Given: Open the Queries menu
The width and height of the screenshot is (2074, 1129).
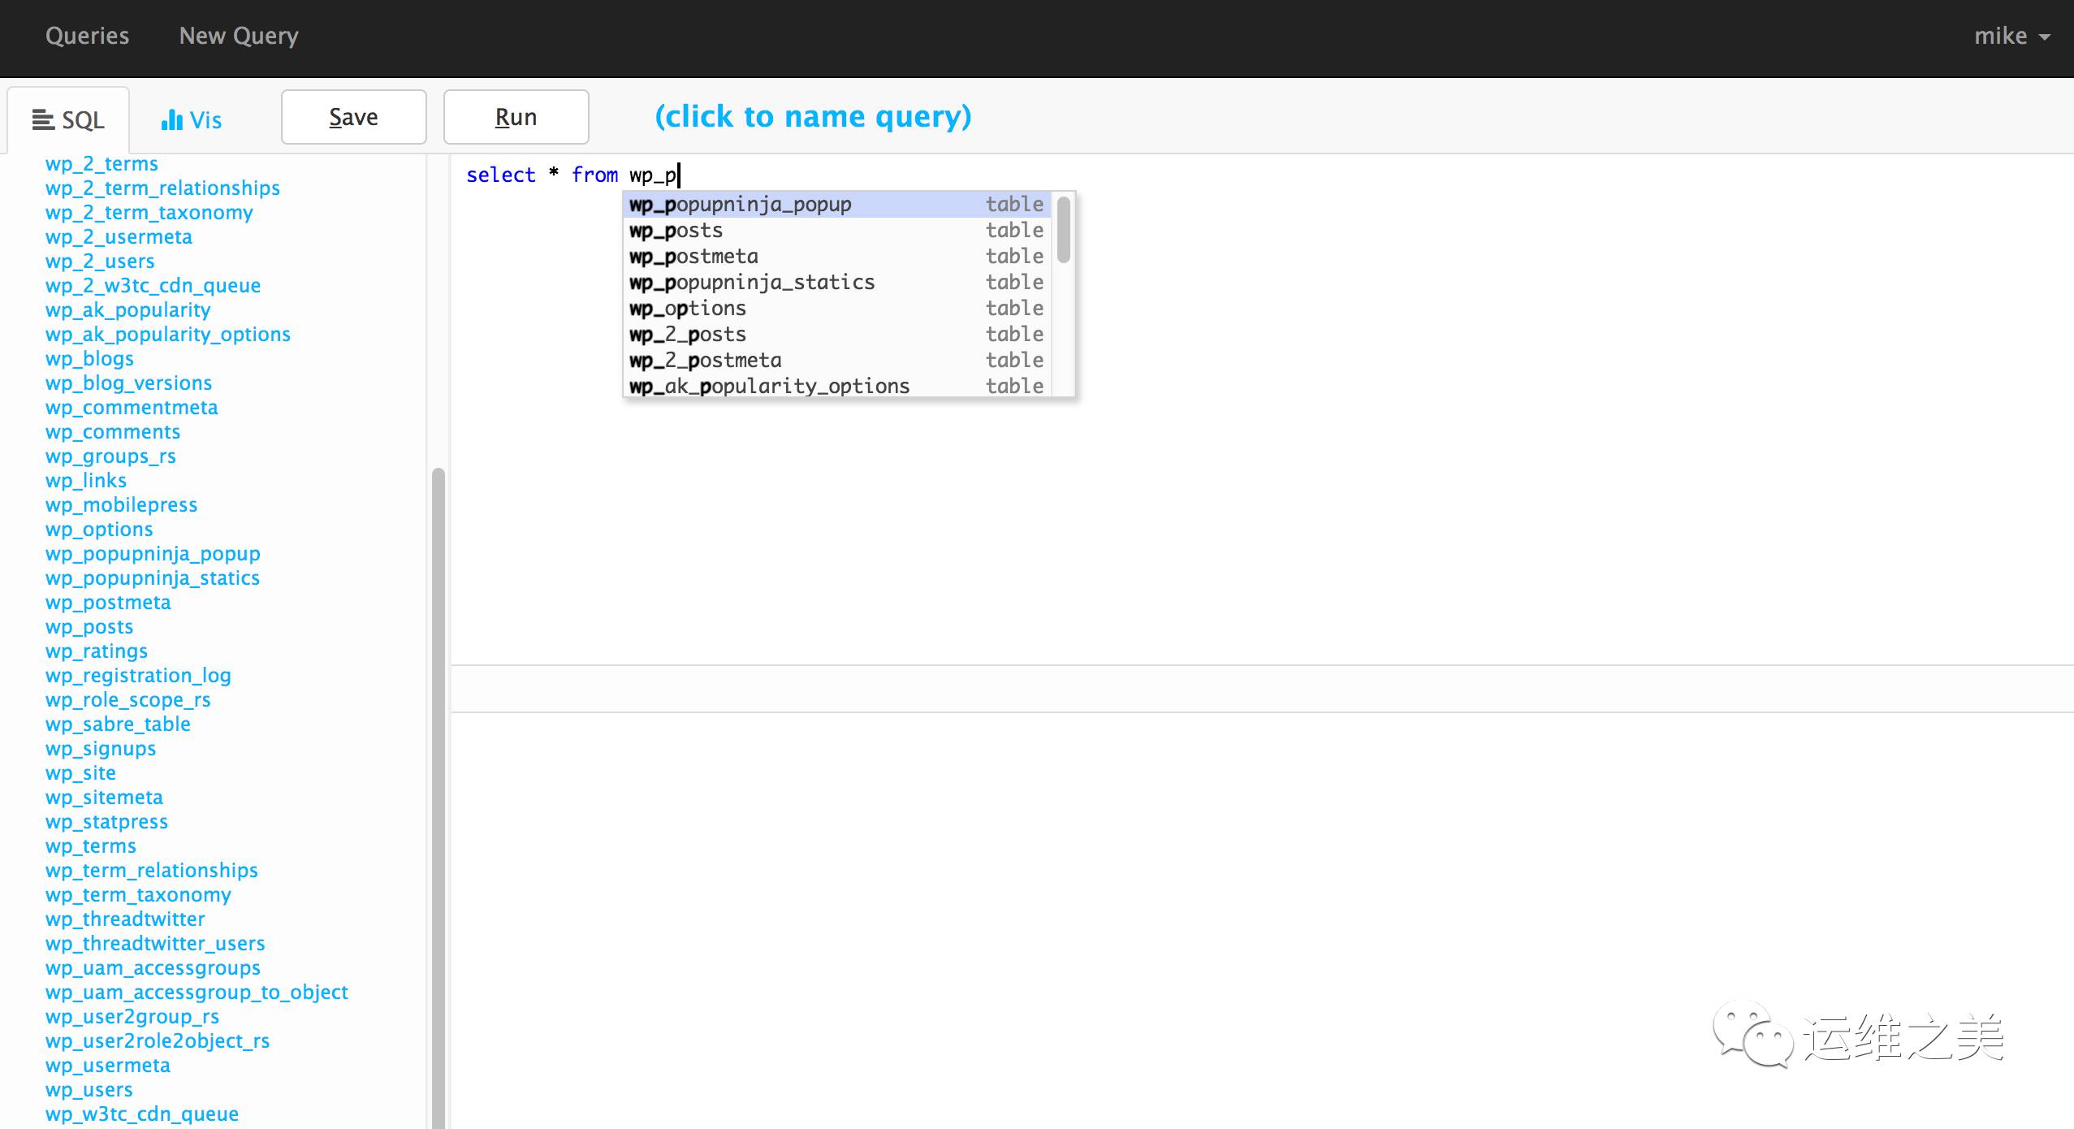Looking at the screenshot, I should click(87, 36).
